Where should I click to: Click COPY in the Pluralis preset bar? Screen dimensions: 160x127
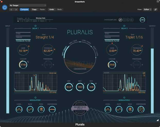point(28,21)
